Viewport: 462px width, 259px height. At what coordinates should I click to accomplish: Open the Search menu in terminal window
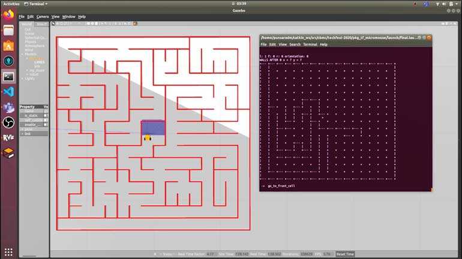click(x=295, y=44)
